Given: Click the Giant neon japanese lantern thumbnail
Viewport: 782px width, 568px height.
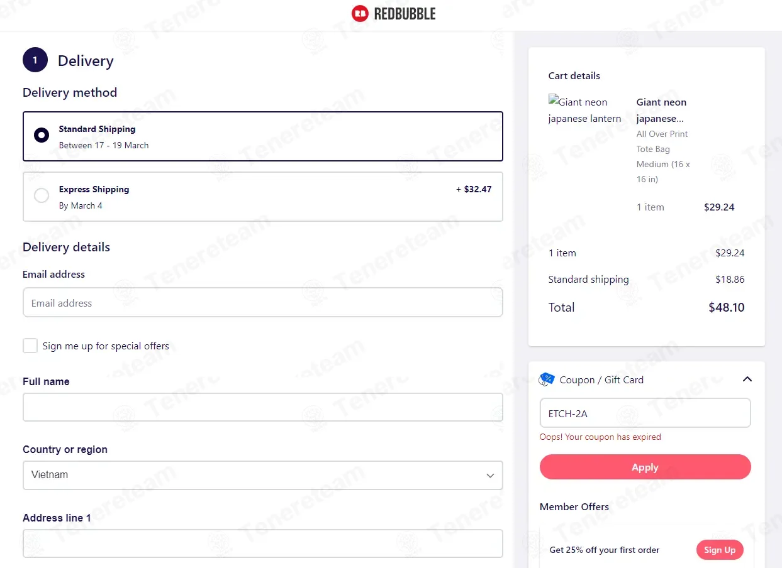Looking at the screenshot, I should 585,110.
